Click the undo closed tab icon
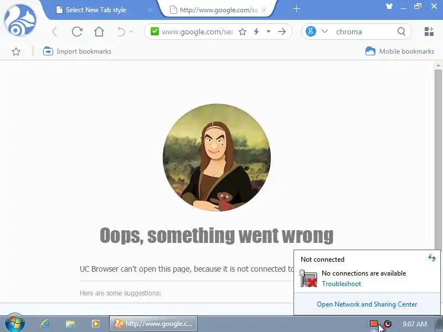443x332 pixels. point(121,32)
